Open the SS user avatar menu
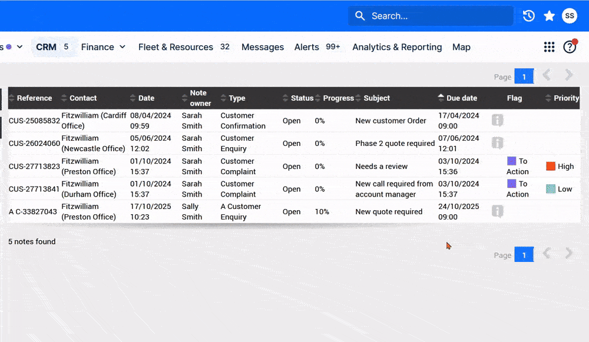The width and height of the screenshot is (589, 342). tap(570, 16)
